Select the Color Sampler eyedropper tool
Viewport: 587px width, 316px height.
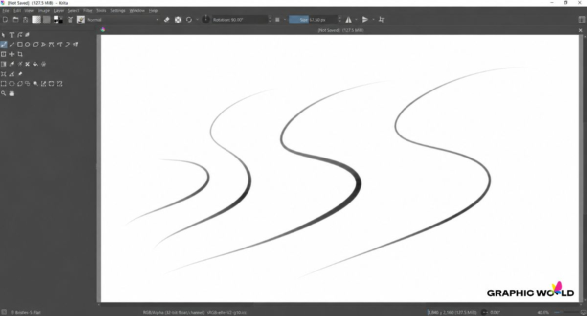point(12,64)
